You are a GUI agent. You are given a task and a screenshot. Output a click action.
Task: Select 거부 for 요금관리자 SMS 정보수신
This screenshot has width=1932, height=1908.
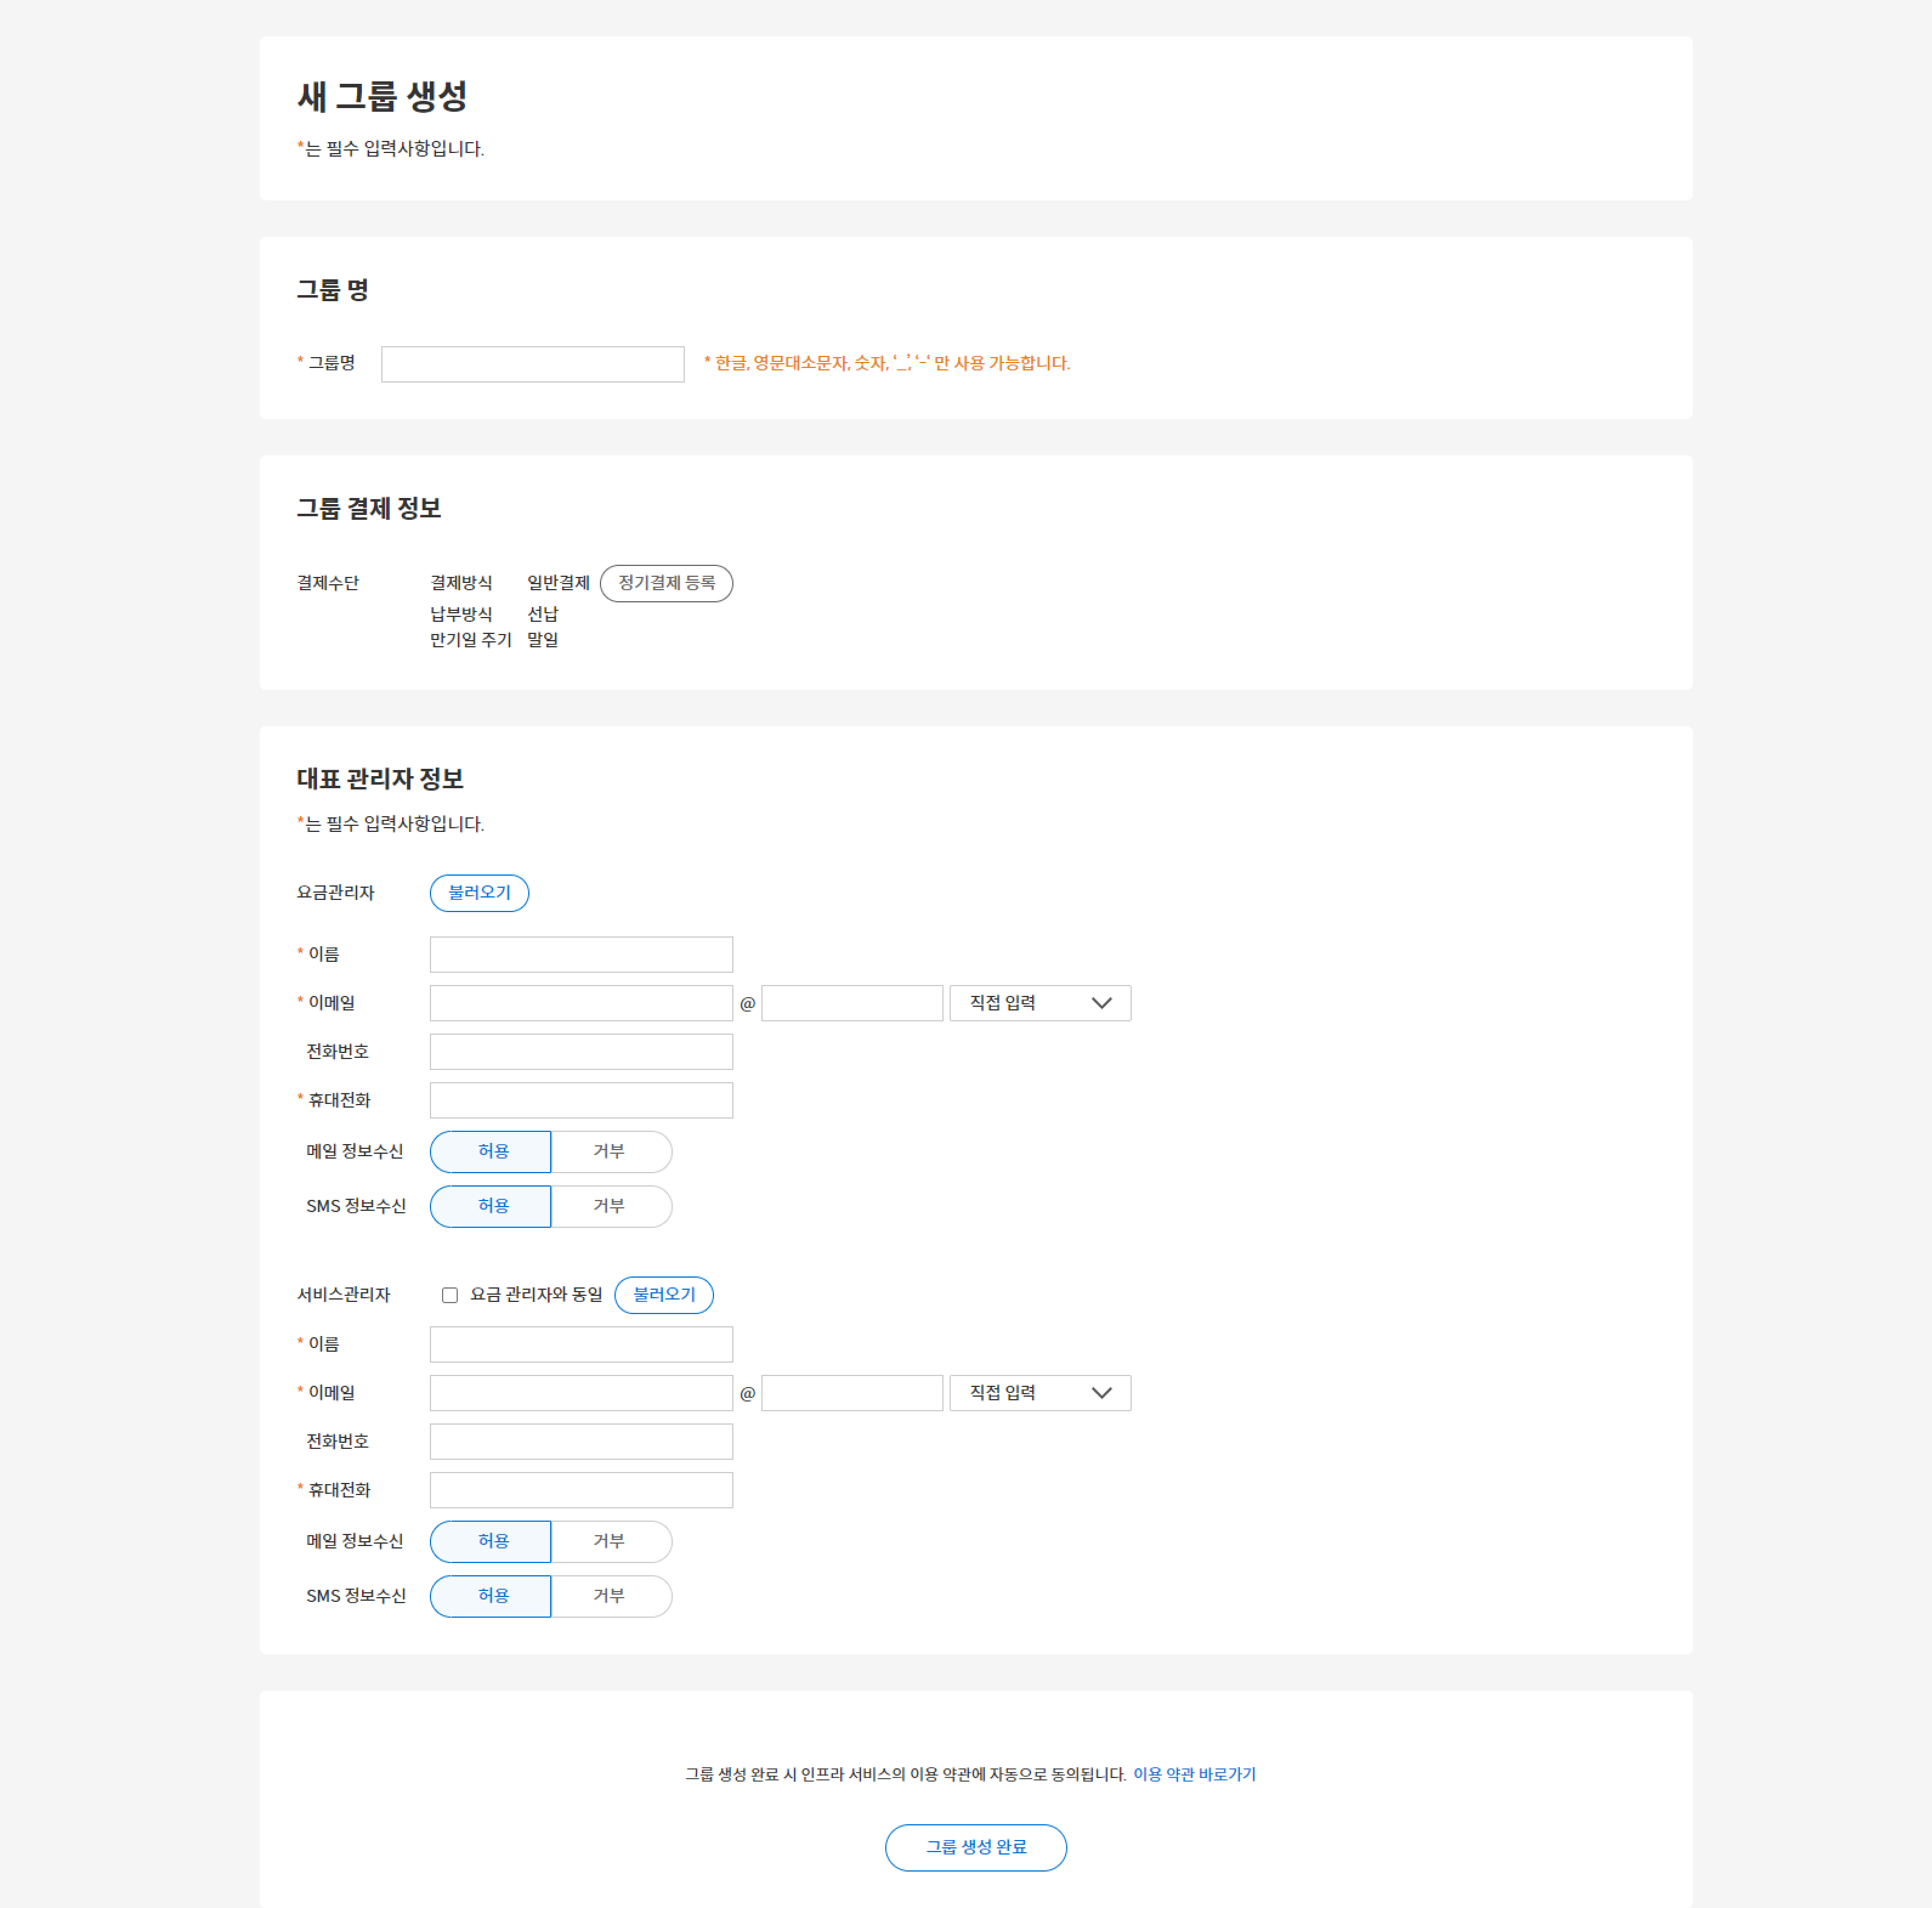[611, 1206]
